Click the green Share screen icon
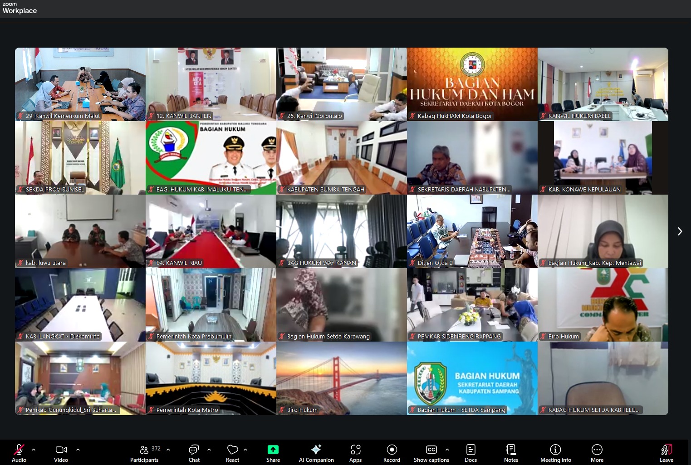Viewport: 691px width, 465px height. (273, 450)
